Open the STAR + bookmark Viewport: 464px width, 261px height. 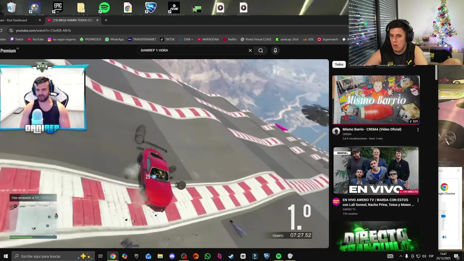point(185,40)
